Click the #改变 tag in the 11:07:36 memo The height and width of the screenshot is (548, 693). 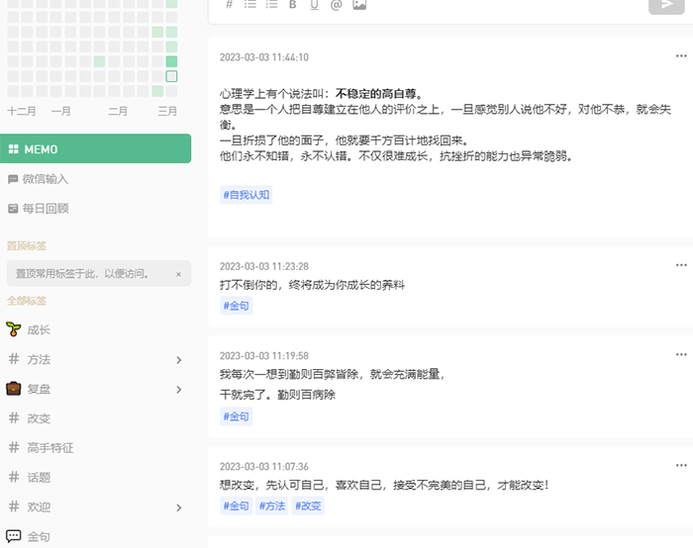click(308, 505)
